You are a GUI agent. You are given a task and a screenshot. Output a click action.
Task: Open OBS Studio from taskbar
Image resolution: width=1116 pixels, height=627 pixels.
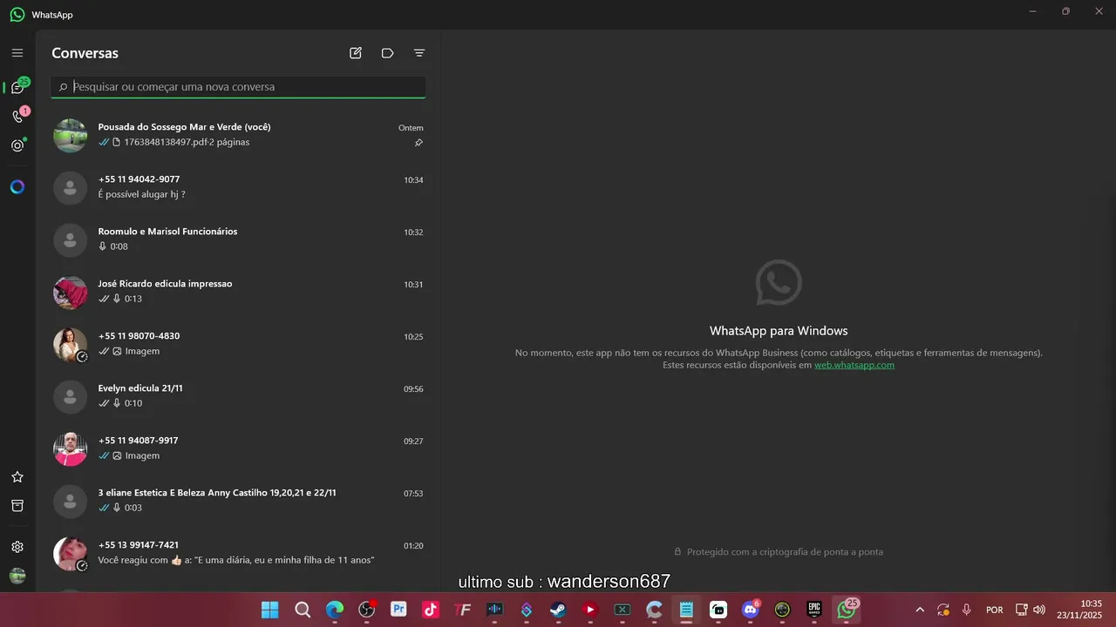pyautogui.click(x=367, y=610)
